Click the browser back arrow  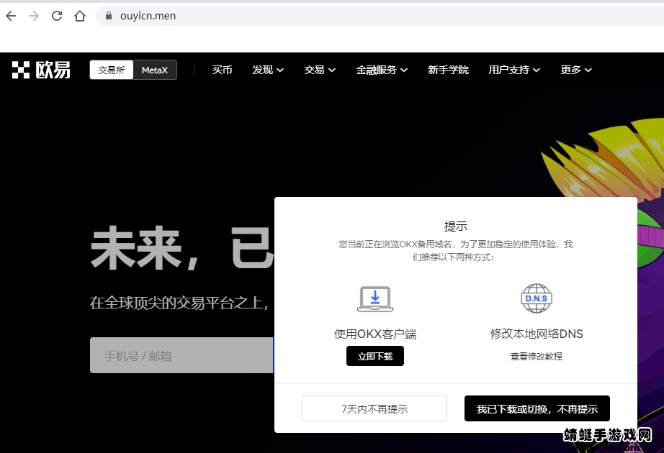[x=11, y=16]
